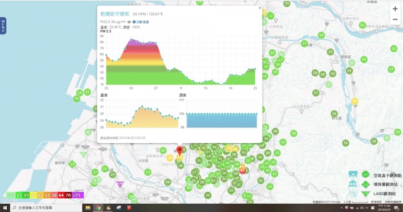Toggle the EPA stations building icon
Viewport: 403px width, 212px height.
(353, 183)
